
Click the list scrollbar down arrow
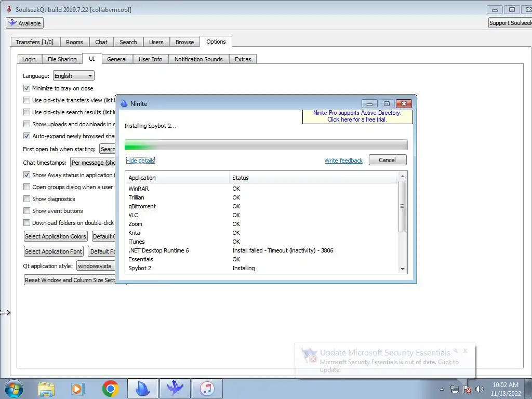point(403,269)
